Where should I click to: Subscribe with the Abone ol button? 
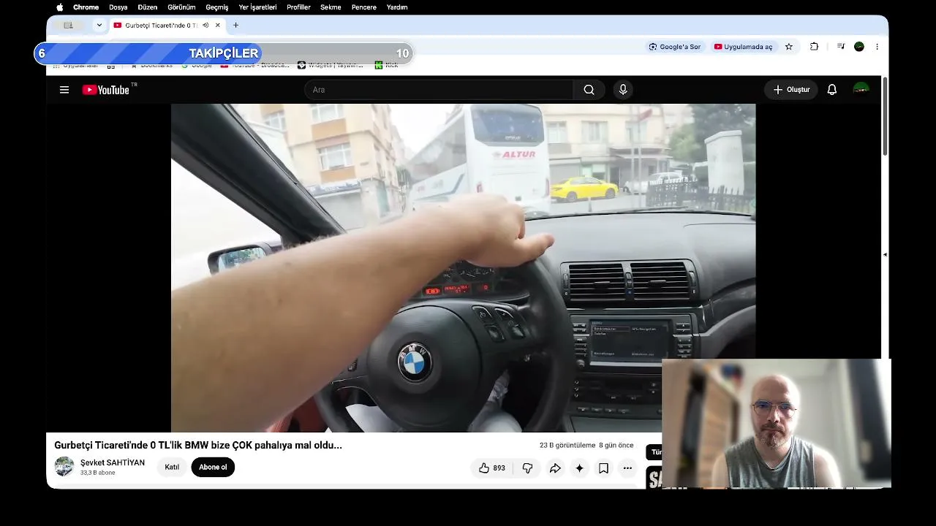click(213, 468)
